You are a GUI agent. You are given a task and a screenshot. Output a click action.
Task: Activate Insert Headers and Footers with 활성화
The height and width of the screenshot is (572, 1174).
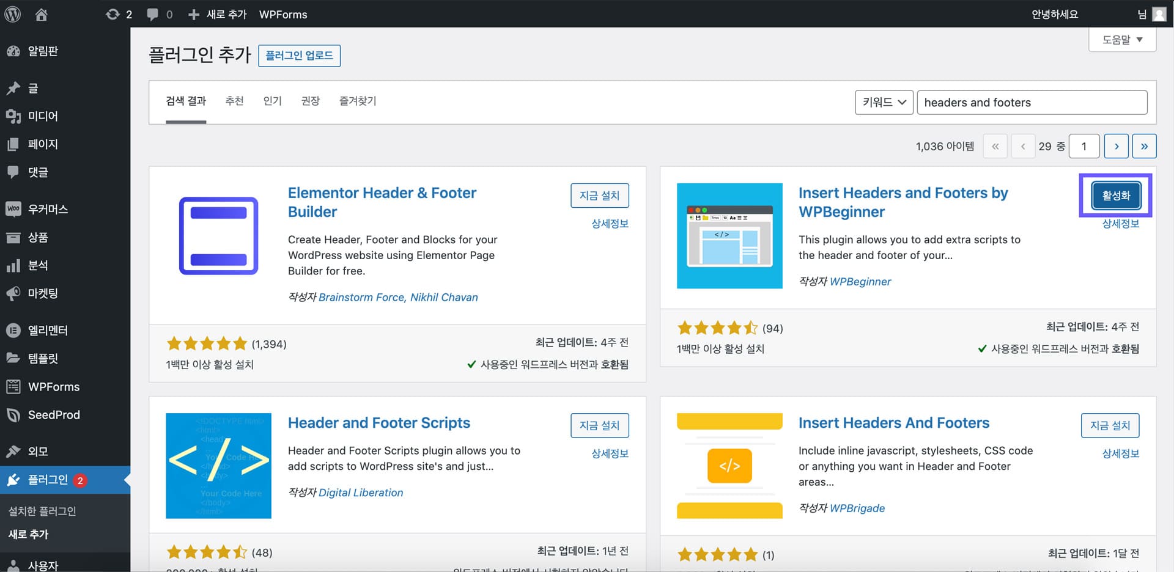pos(1116,196)
